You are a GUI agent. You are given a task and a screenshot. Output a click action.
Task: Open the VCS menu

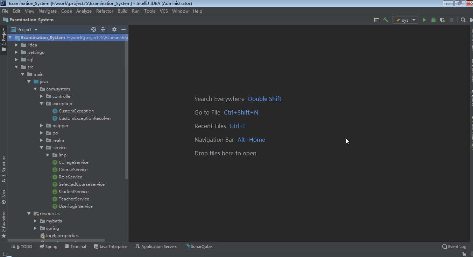(x=164, y=11)
